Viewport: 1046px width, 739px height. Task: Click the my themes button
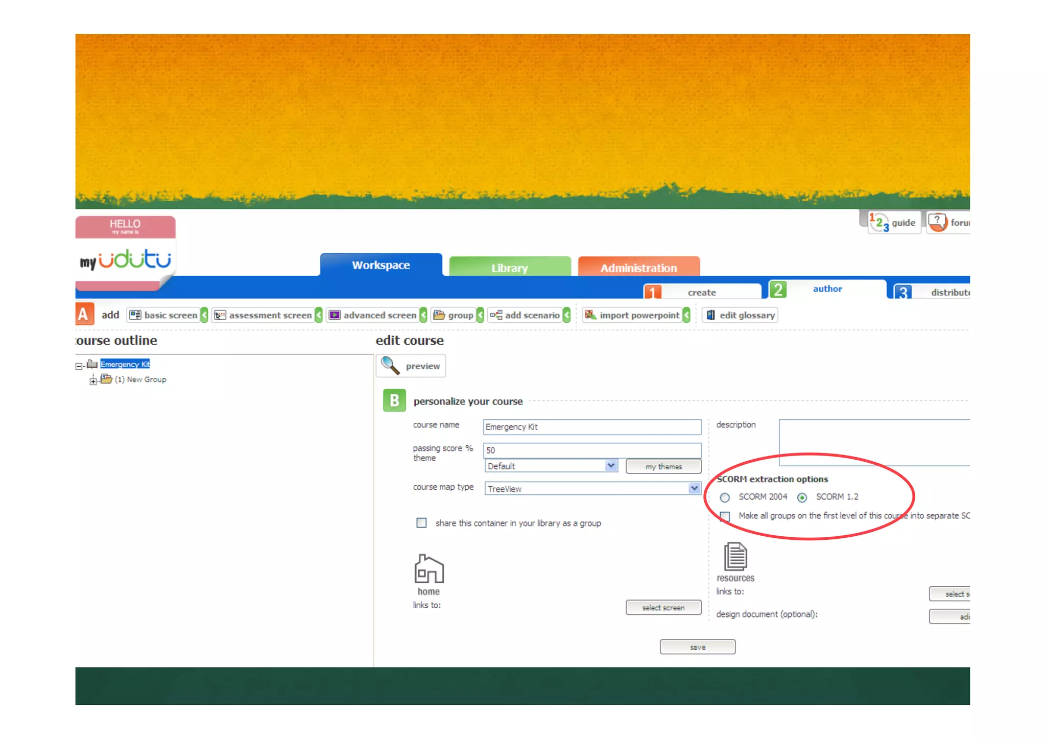pyautogui.click(x=663, y=466)
